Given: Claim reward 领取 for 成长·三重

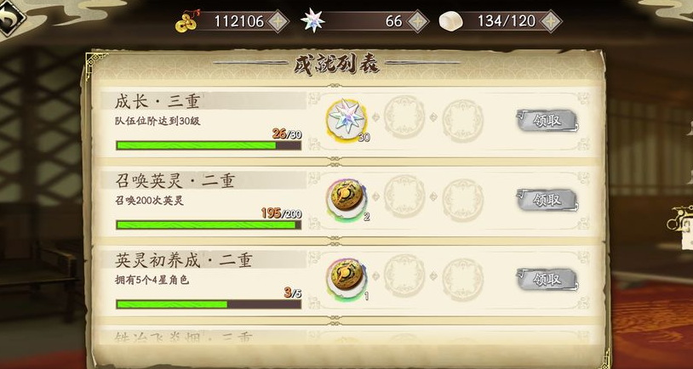Looking at the screenshot, I should click(547, 121).
